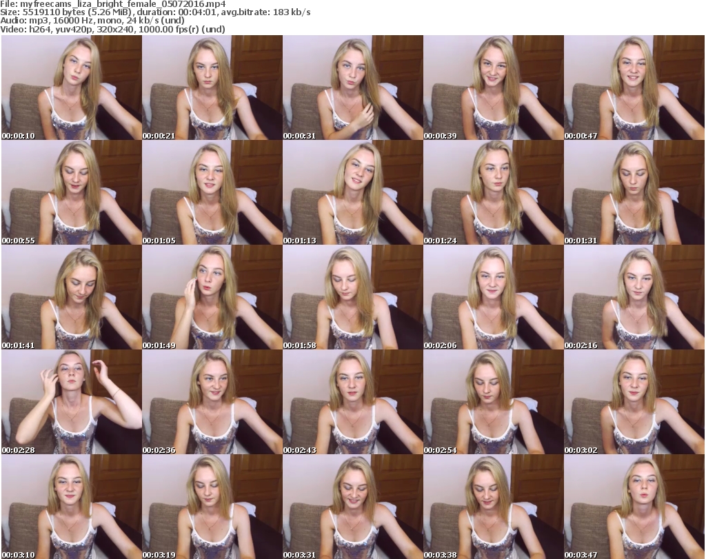Choose the frame marked 00:03:02
The image size is (706, 559).
pos(634,402)
